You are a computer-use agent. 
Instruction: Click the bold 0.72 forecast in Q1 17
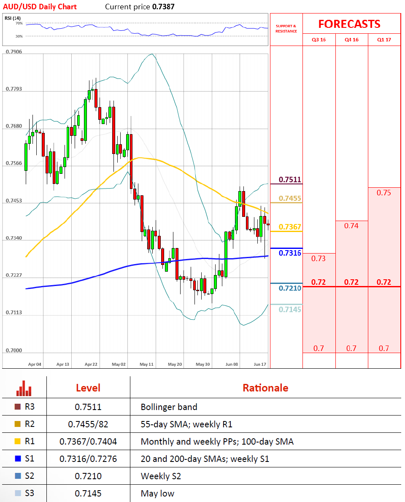(x=384, y=282)
